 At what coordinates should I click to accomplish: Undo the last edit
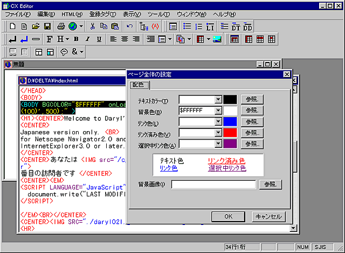(129, 26)
